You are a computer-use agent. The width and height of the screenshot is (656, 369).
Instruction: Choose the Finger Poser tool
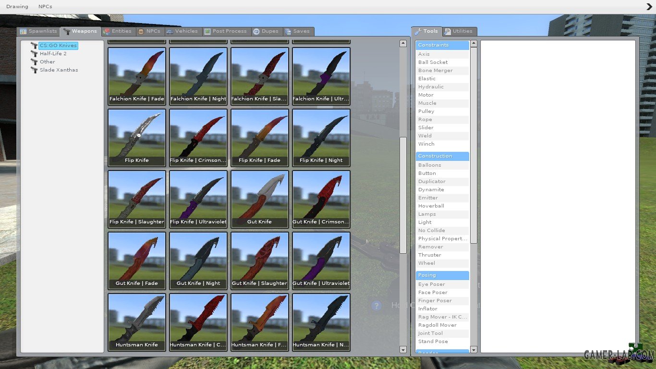click(442, 301)
